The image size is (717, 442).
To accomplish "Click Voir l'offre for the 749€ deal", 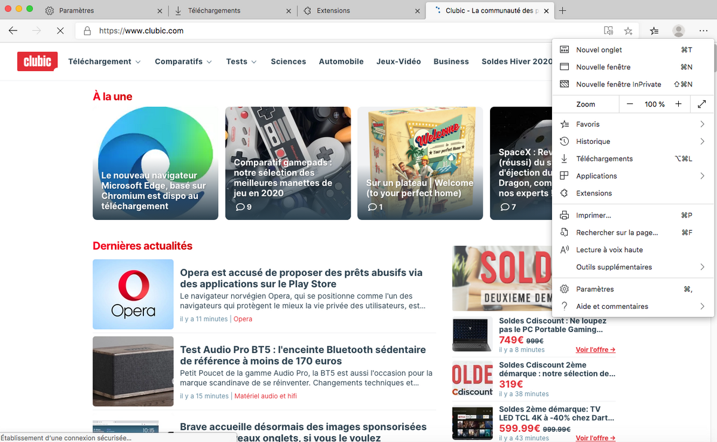I will (x=596, y=349).
